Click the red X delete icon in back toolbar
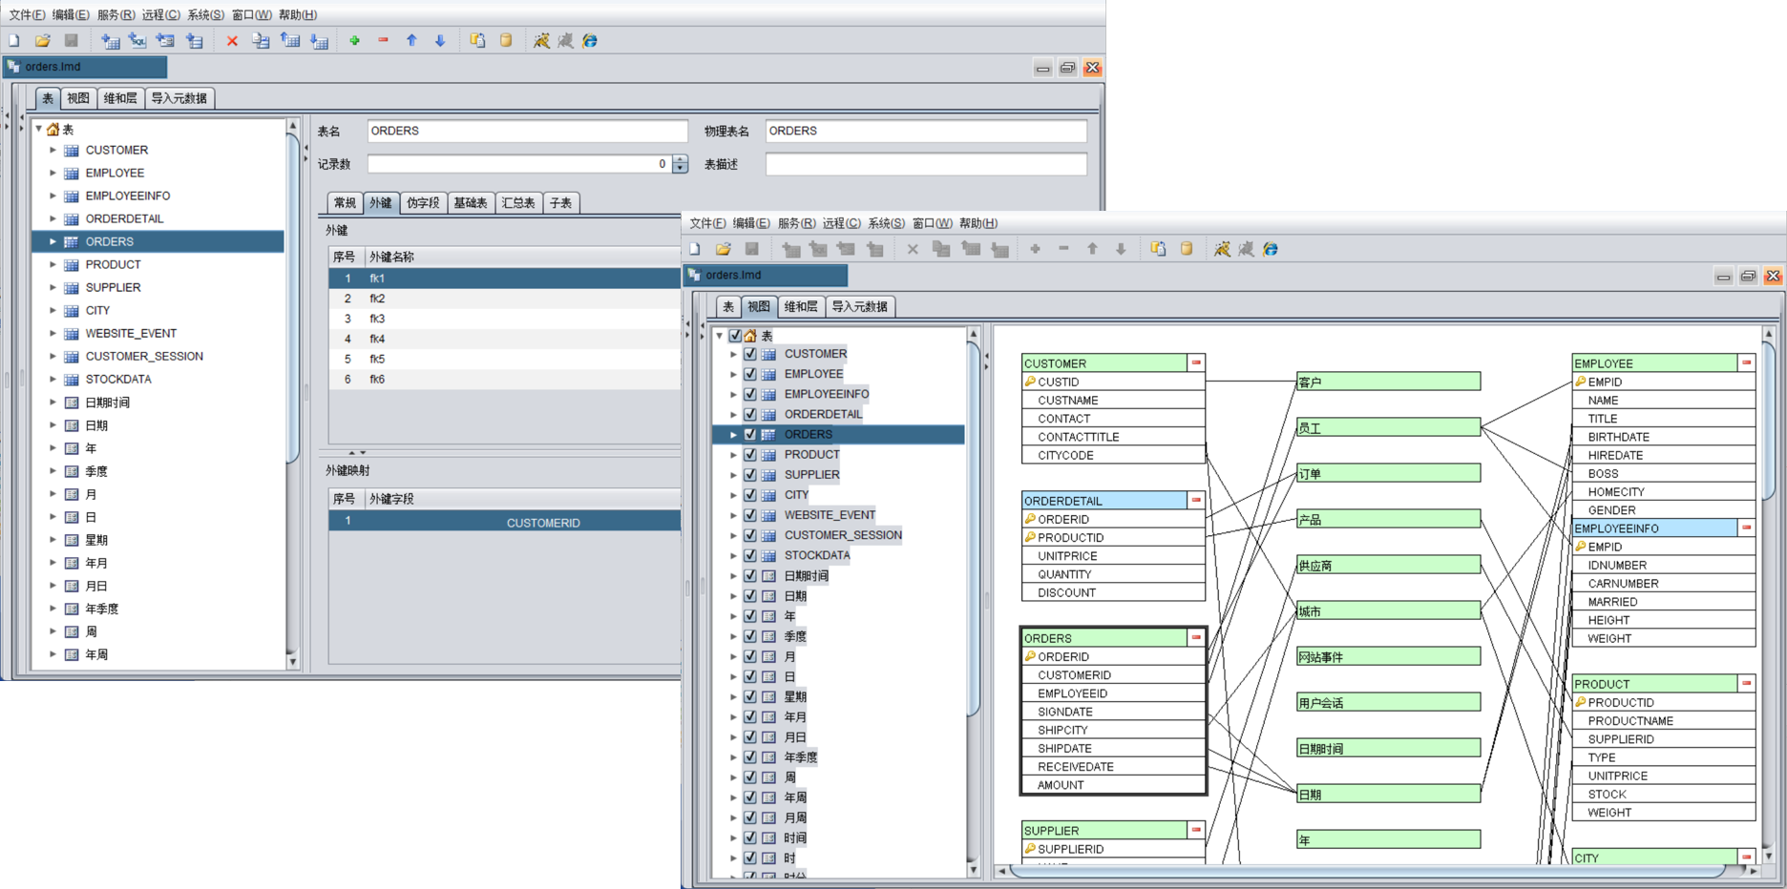 pos(232,41)
